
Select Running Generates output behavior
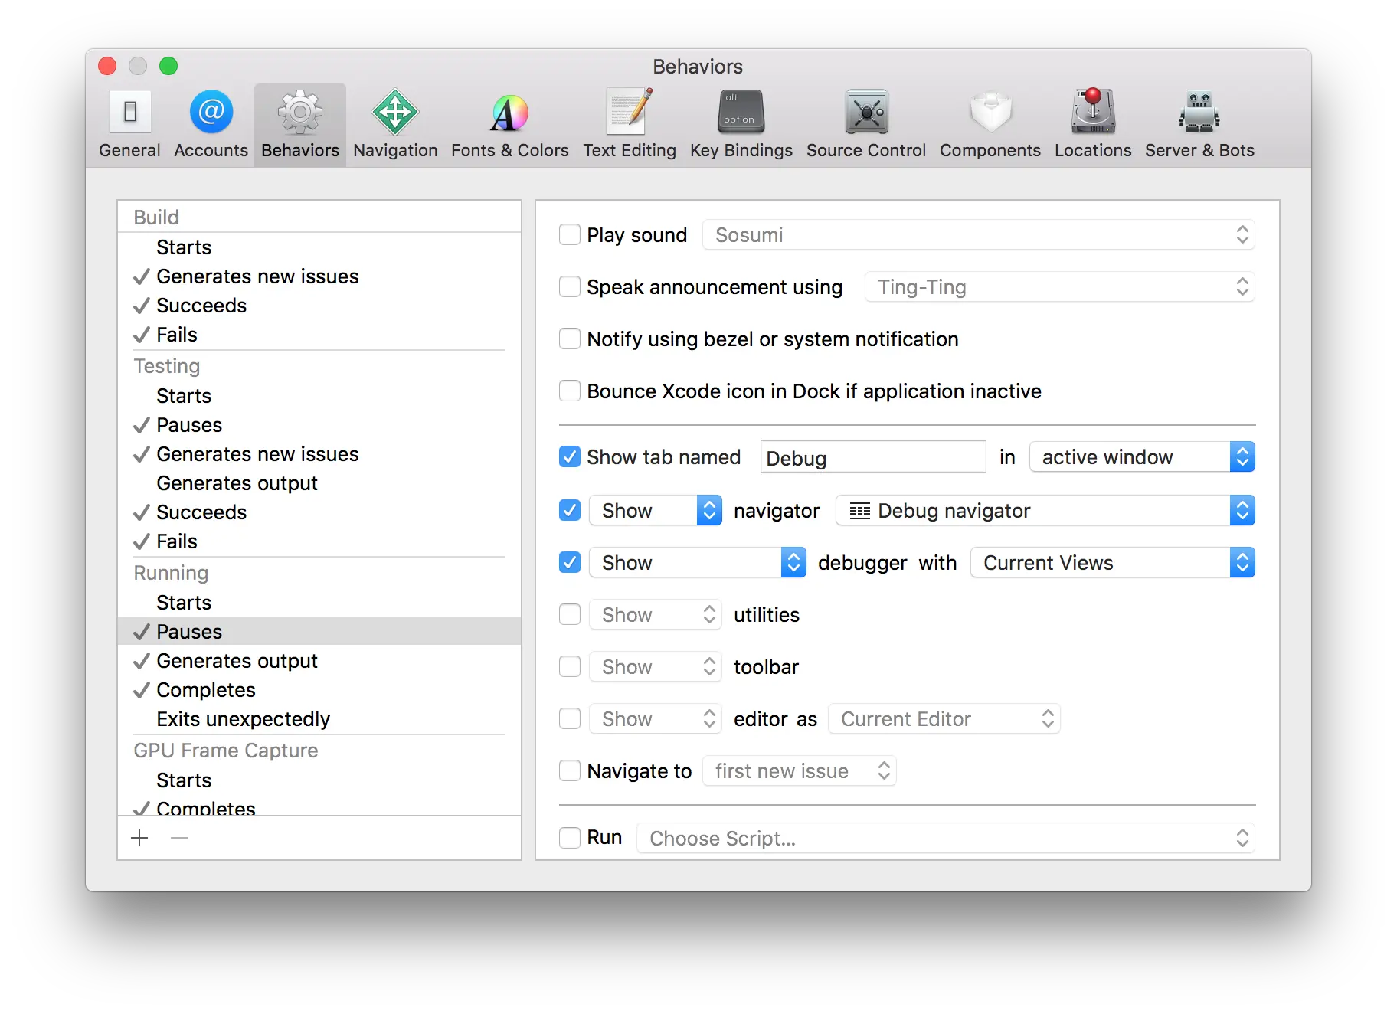coord(319,661)
